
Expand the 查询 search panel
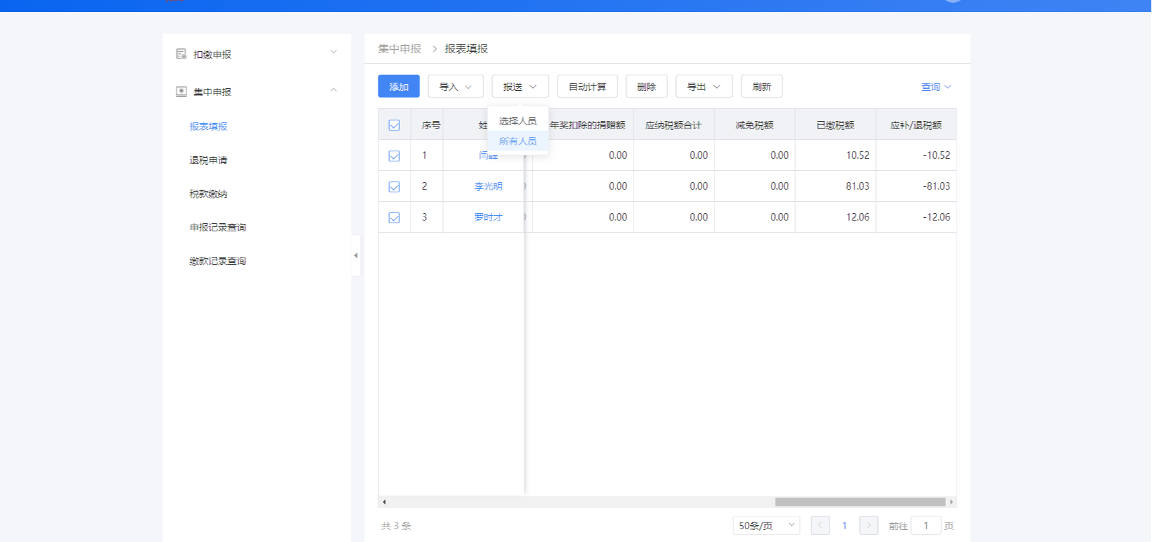point(936,87)
